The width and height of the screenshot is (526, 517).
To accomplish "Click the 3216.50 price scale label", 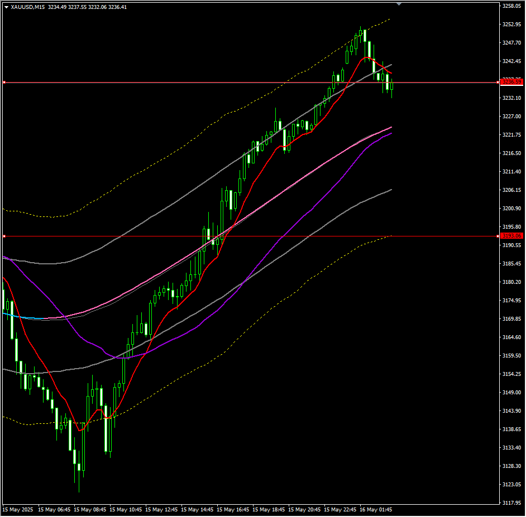I will [x=511, y=153].
